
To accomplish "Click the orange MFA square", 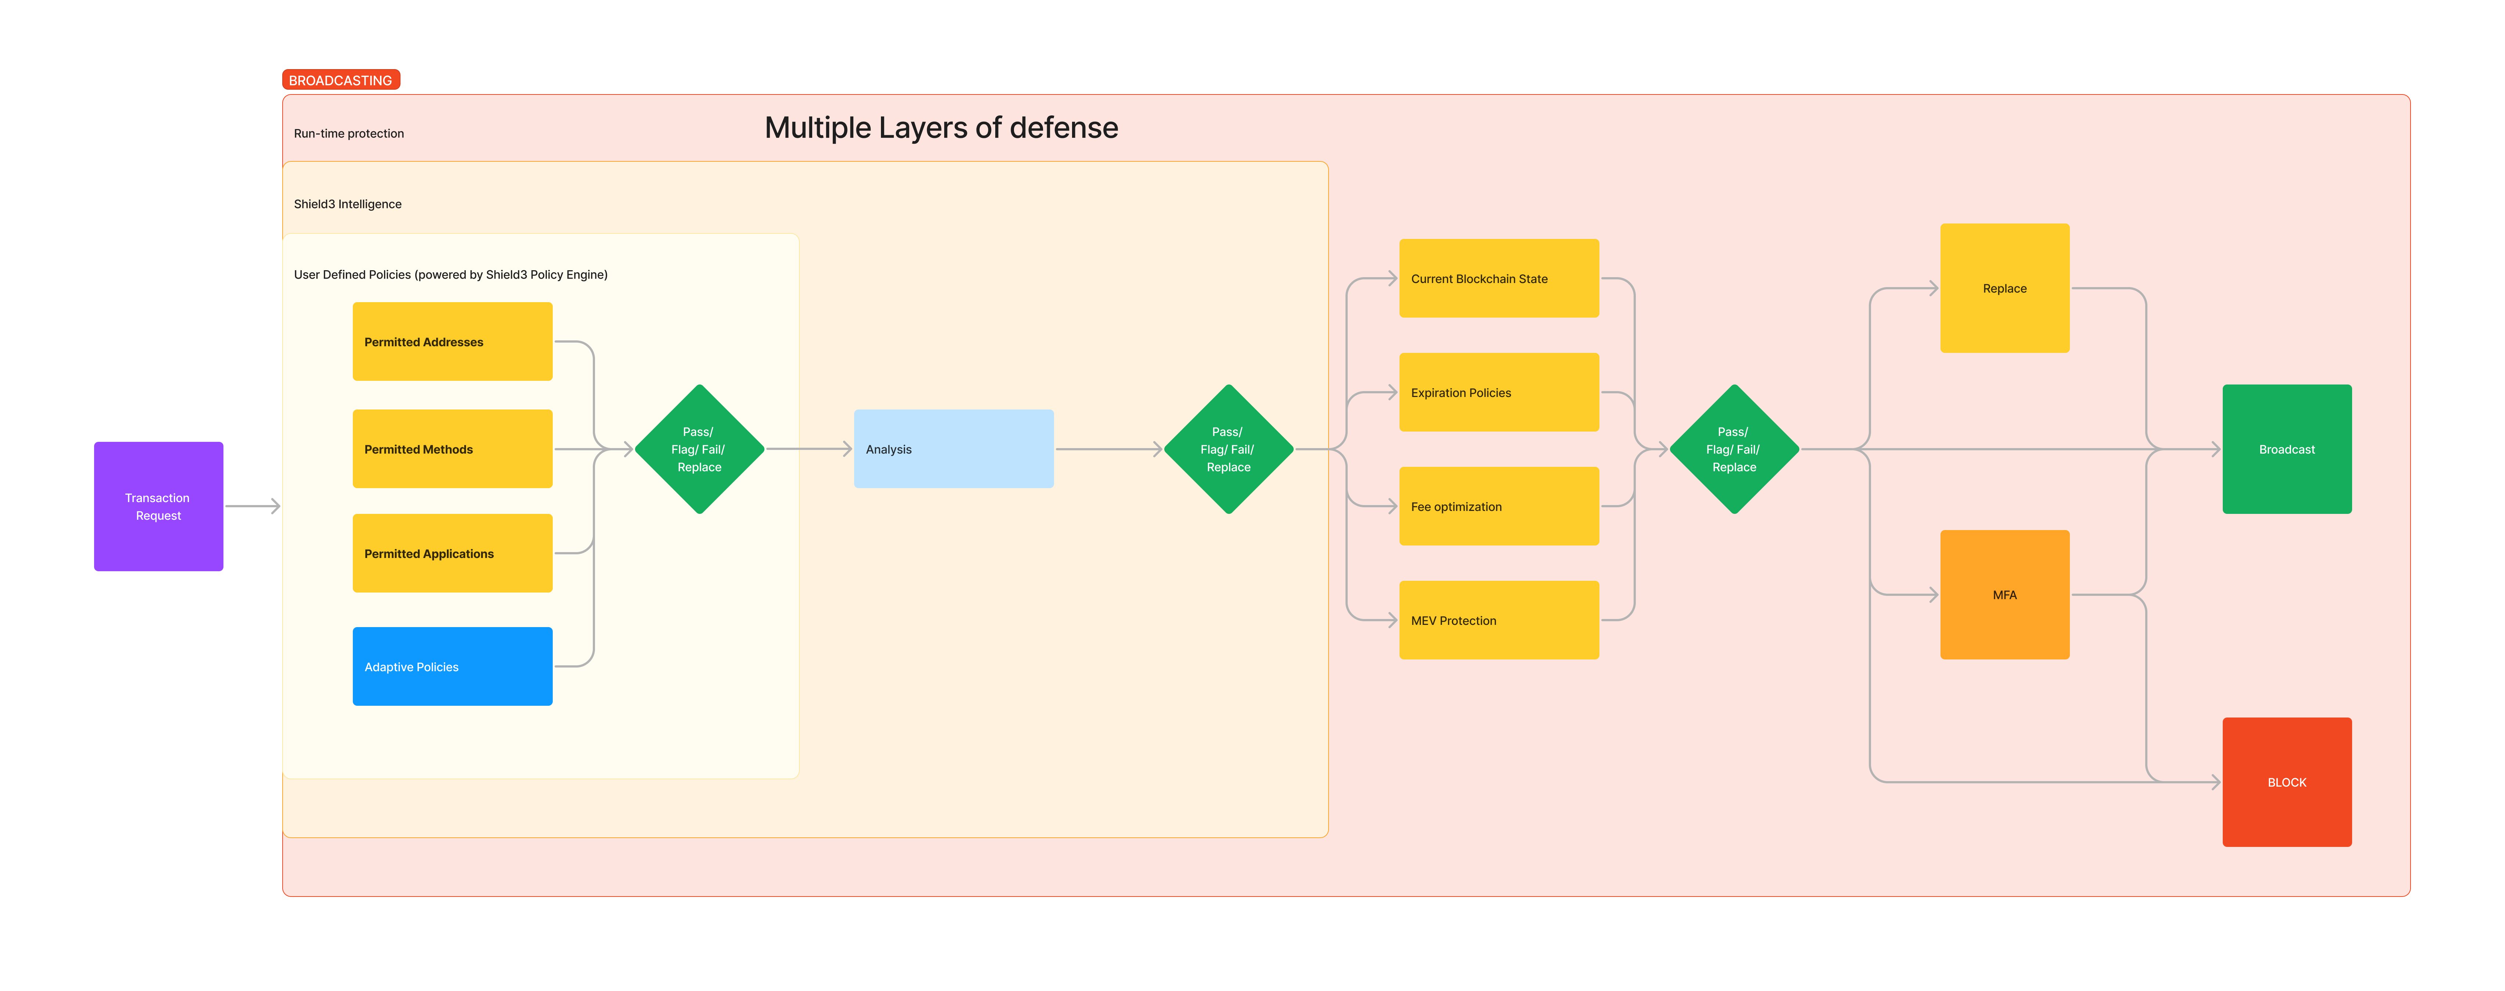I will pyautogui.click(x=2004, y=594).
